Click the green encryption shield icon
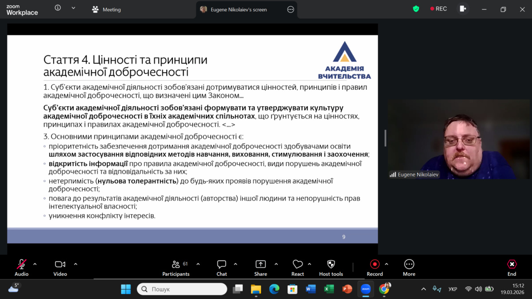The image size is (532, 299). pos(416,9)
